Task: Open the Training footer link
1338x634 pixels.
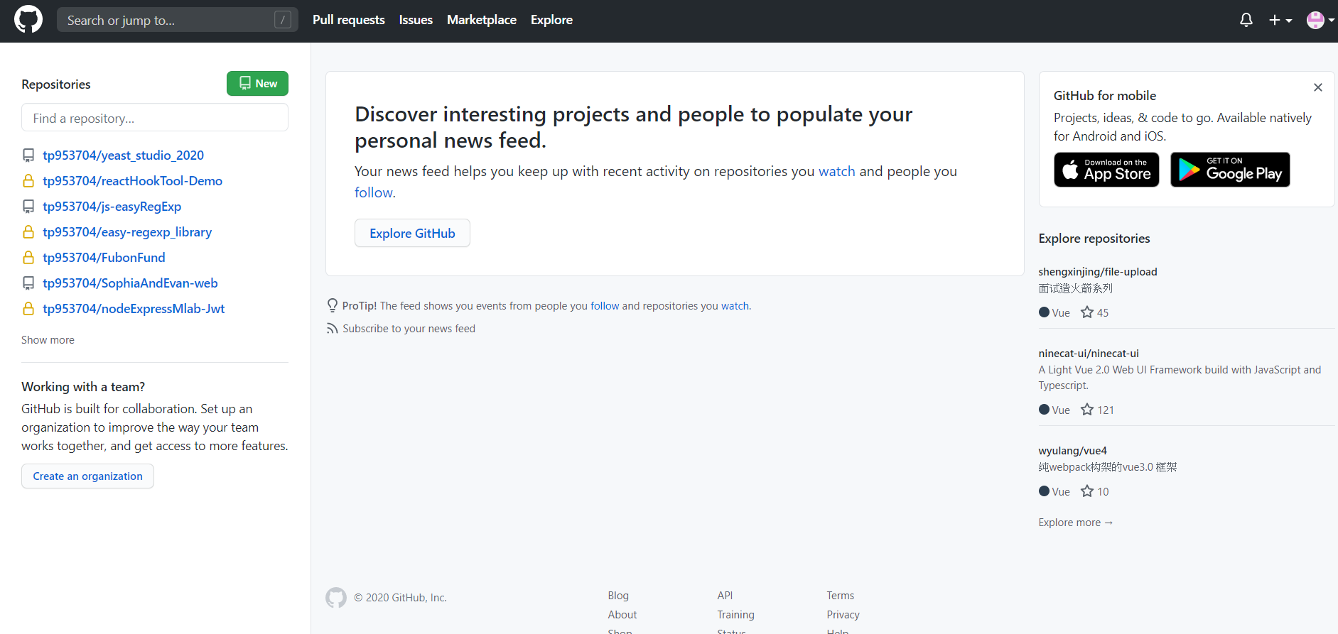Action: (735, 615)
